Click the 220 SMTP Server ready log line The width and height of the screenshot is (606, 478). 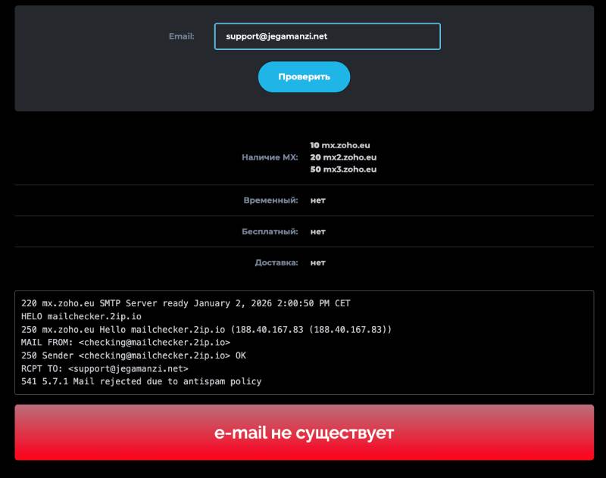(x=186, y=303)
